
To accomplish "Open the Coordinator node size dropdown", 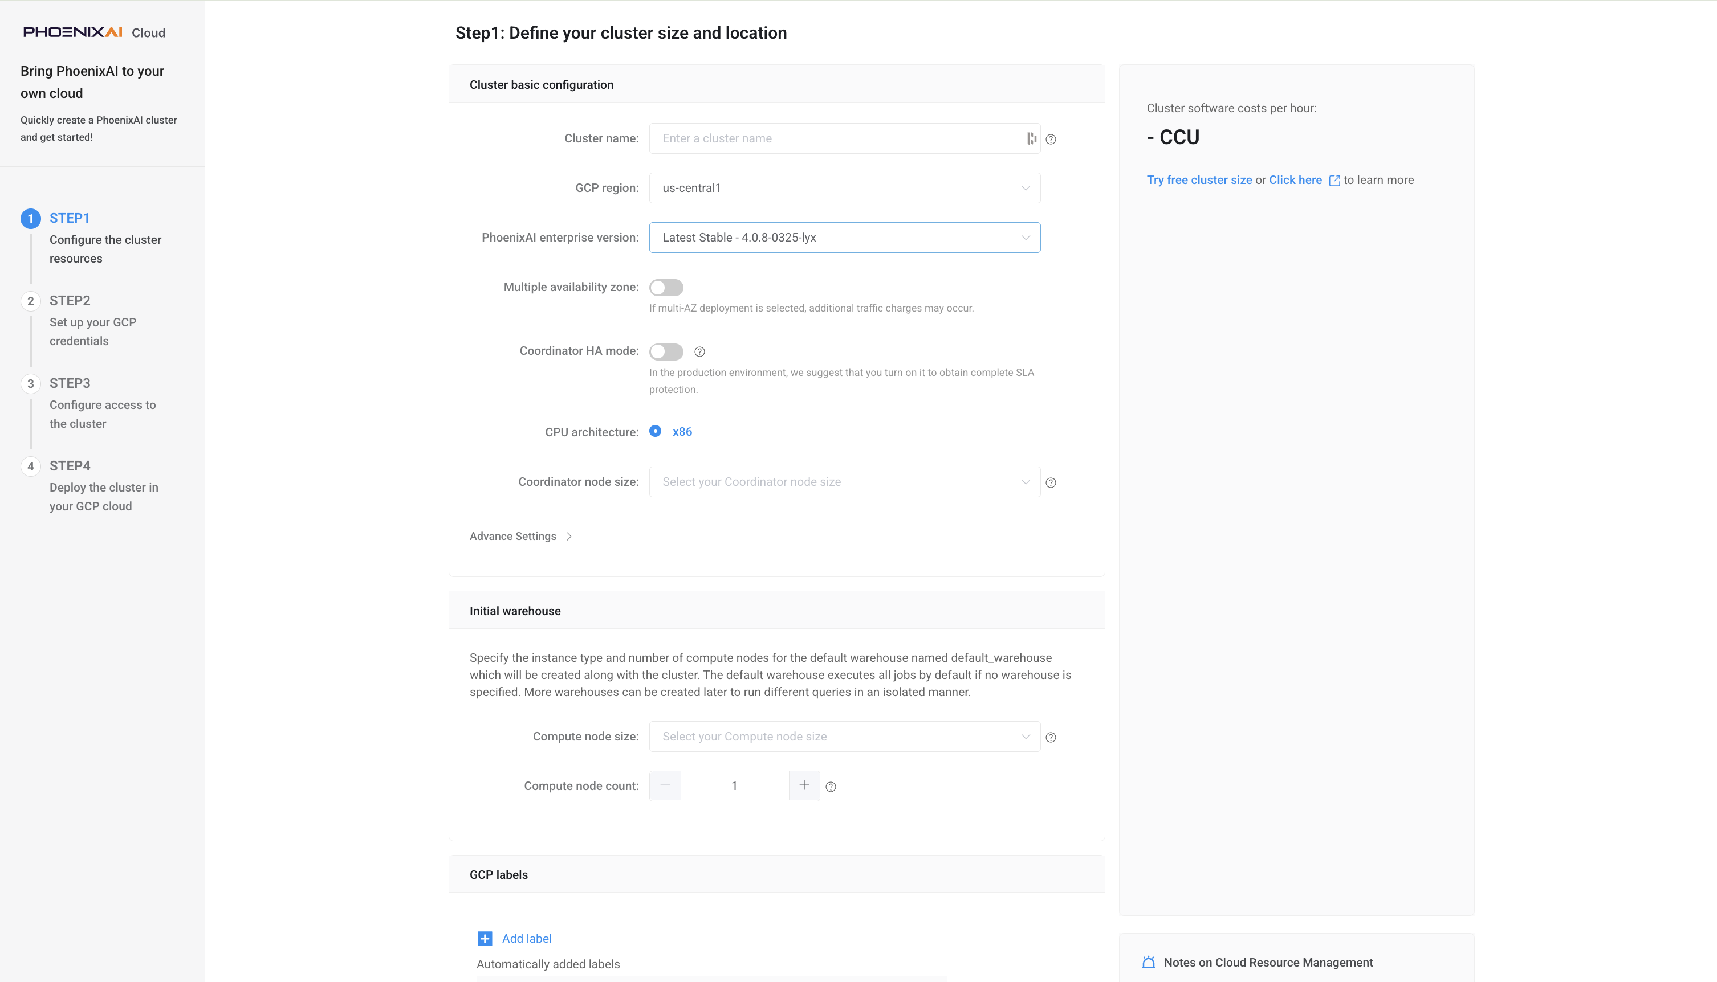I will (x=844, y=481).
